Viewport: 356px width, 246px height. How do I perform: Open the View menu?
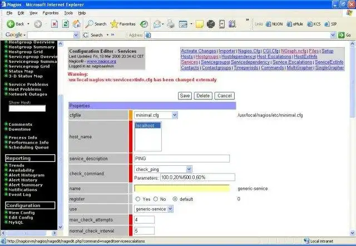pos(33,13)
